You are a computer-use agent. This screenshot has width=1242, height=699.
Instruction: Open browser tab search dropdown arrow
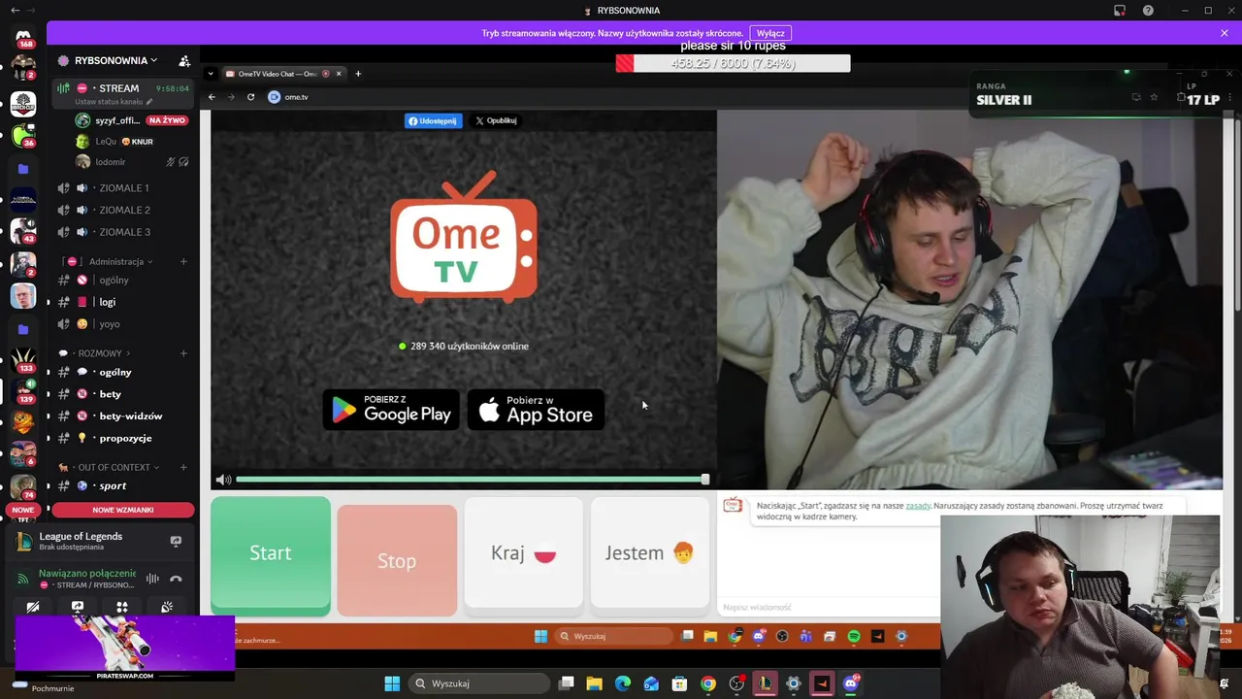pyautogui.click(x=211, y=74)
